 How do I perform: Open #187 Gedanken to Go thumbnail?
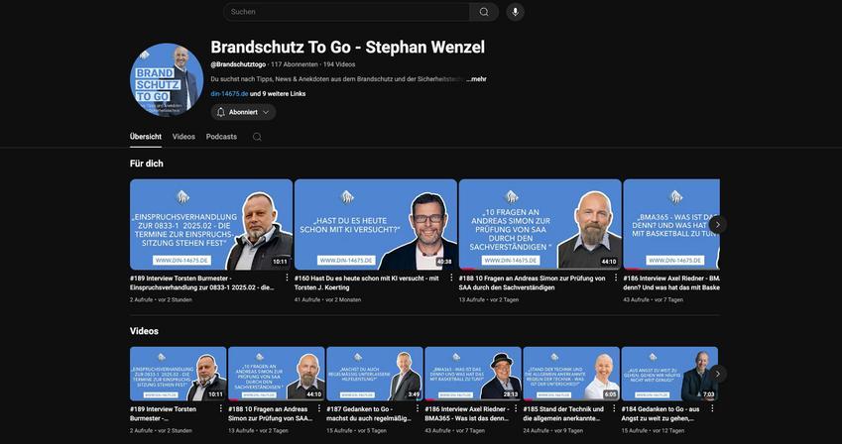coord(375,374)
